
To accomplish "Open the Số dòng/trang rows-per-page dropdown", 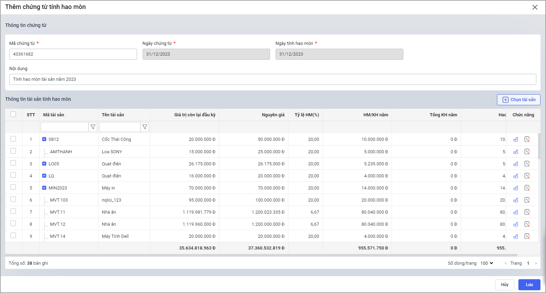I will [486, 263].
